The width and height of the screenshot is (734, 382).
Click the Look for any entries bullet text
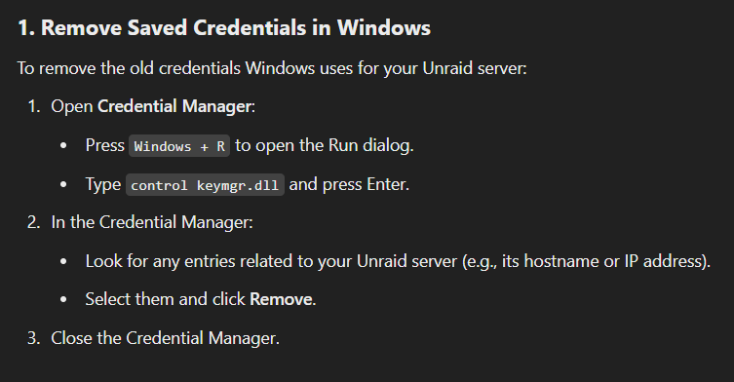pyautogui.click(x=398, y=261)
